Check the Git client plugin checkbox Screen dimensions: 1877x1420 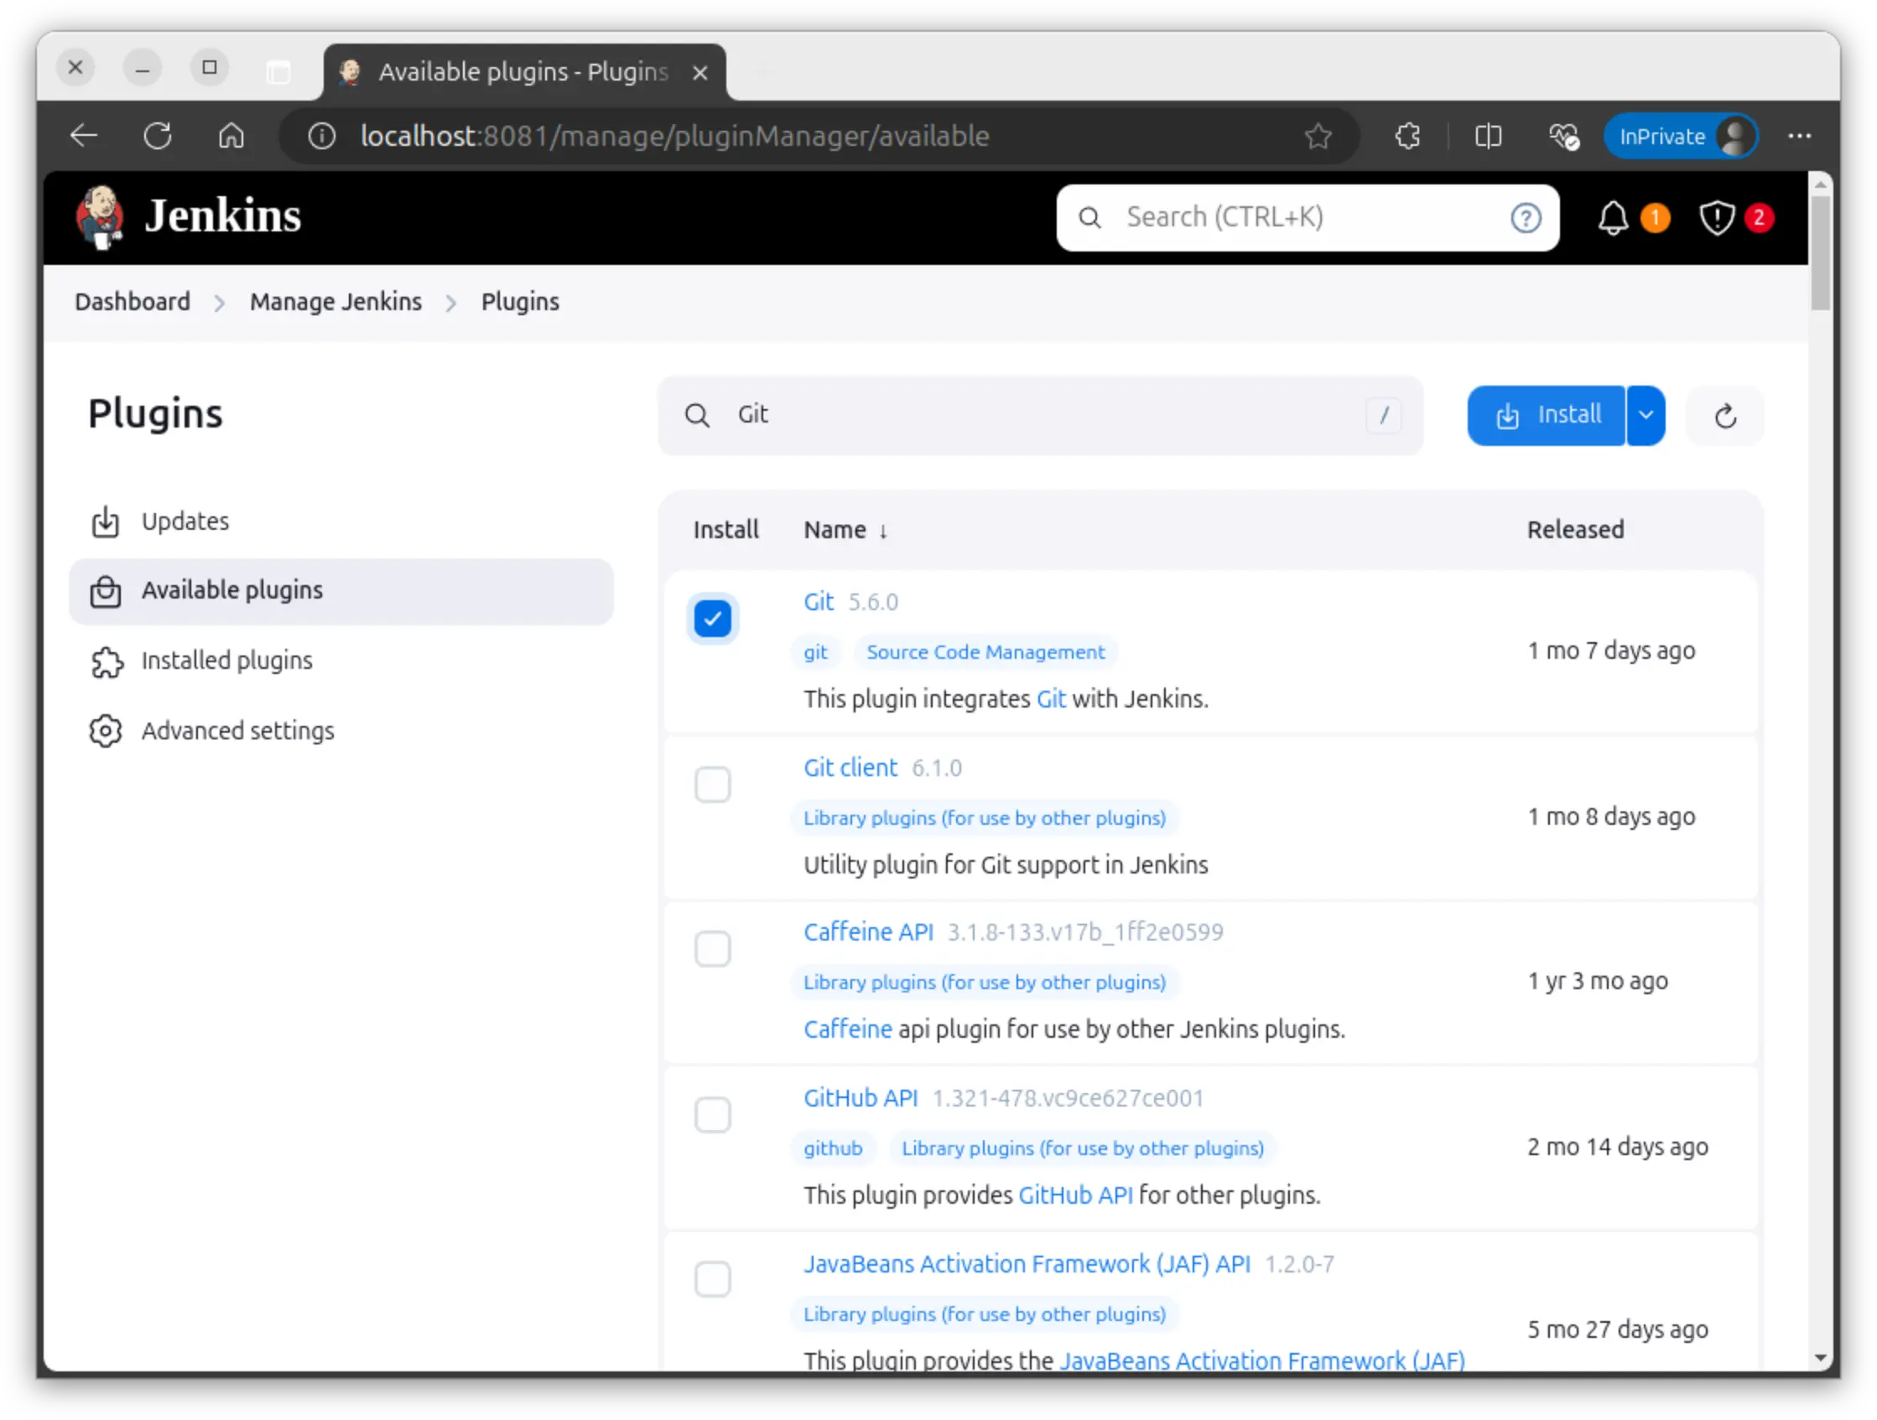[712, 785]
